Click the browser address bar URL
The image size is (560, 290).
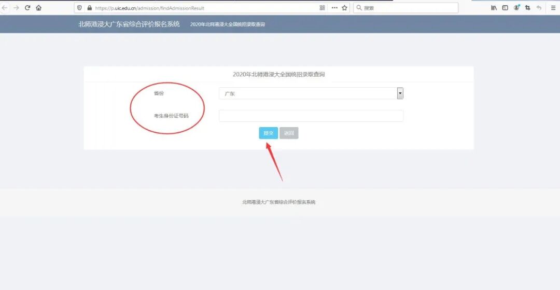pos(150,8)
